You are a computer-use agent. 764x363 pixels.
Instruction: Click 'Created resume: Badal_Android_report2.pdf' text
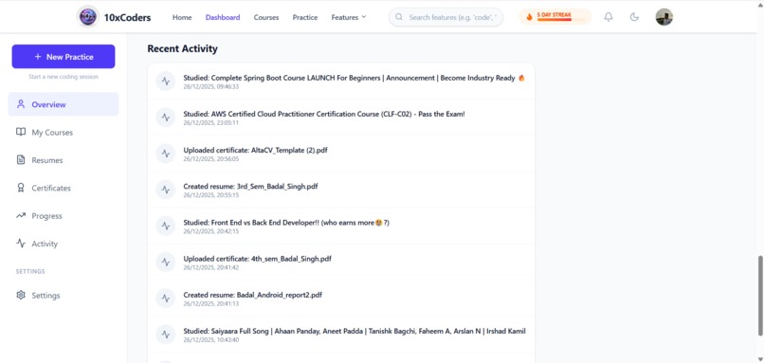(252, 295)
